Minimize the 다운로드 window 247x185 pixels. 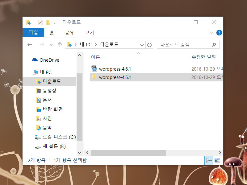[x=178, y=22]
